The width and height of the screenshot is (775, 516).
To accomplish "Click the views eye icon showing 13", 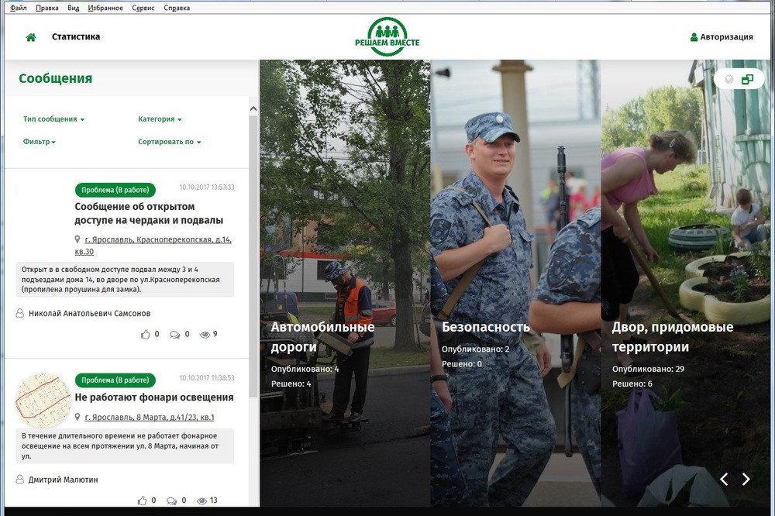I will pyautogui.click(x=201, y=501).
